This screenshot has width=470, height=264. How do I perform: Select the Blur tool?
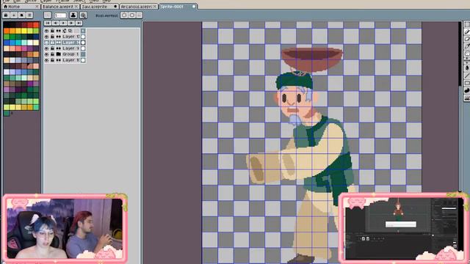(467, 98)
